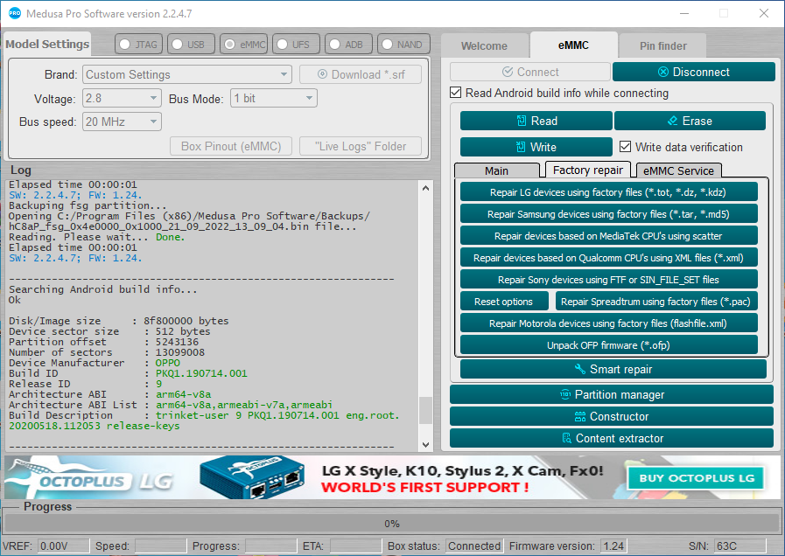The width and height of the screenshot is (785, 556).
Task: Click the Reset options button
Action: (503, 302)
